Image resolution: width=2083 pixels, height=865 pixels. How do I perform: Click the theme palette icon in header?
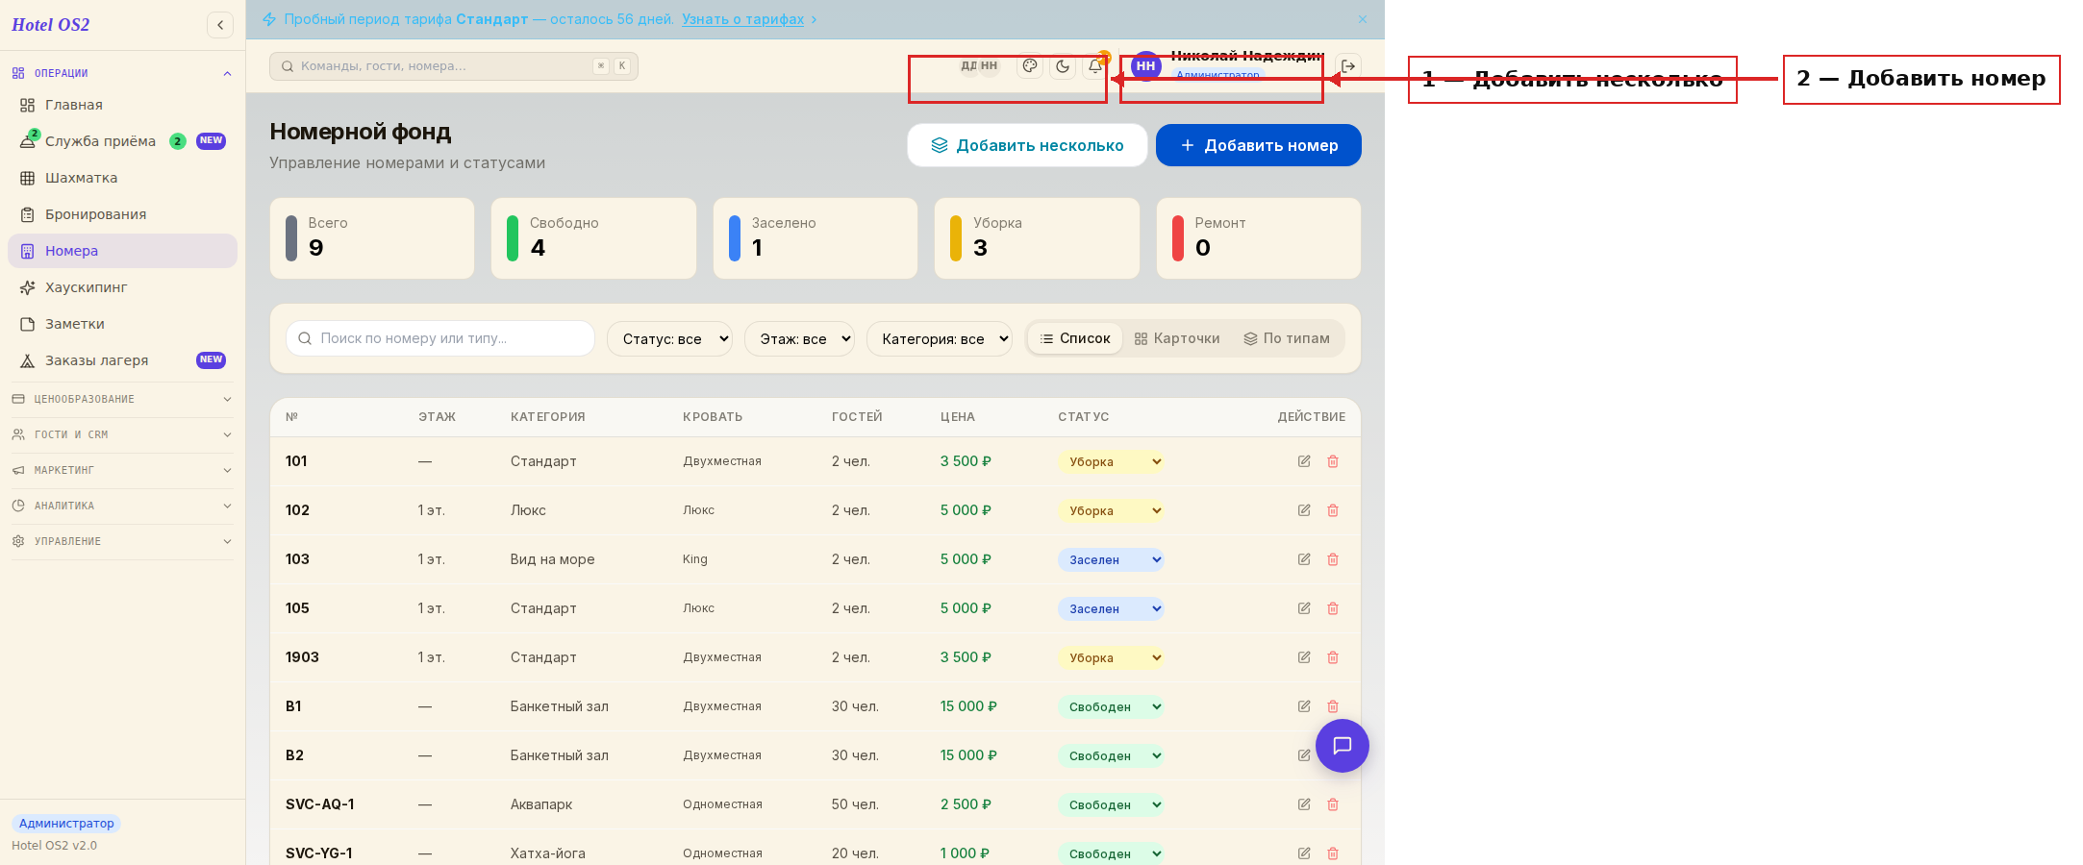coord(1030,66)
